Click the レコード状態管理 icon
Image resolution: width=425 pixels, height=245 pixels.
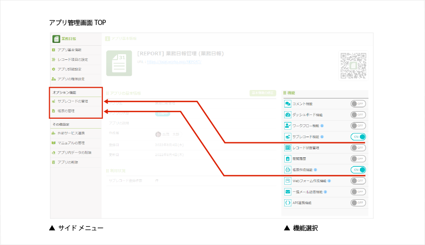point(288,148)
